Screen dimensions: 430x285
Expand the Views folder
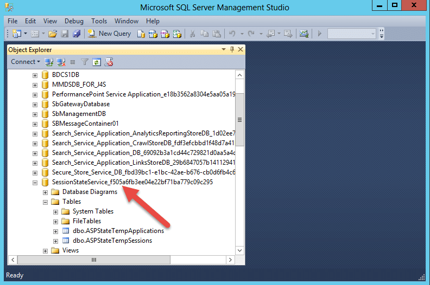point(46,251)
